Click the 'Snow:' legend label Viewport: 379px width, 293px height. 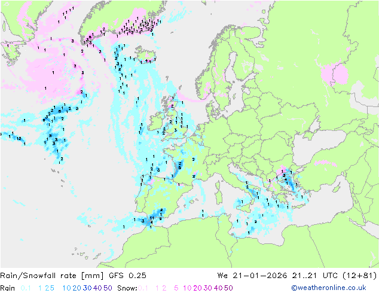tap(127, 288)
